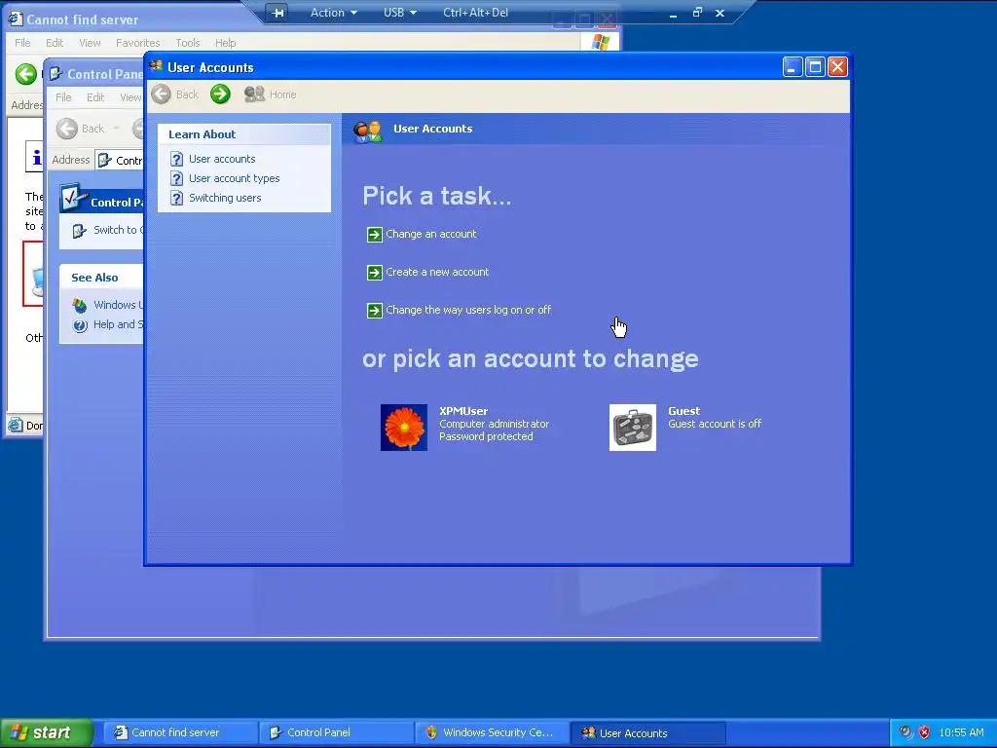Image resolution: width=997 pixels, height=748 pixels.
Task: Open the Edit menu in Cannot find server window
Action: coord(55,43)
